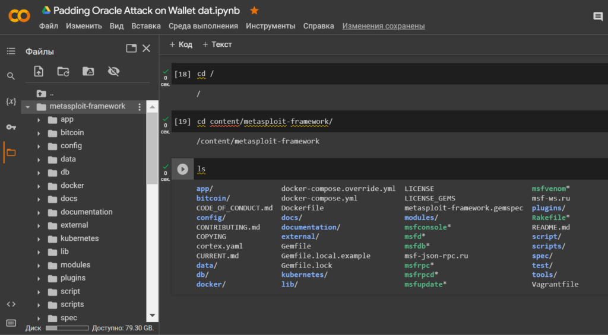Viewport: 608px width, 335px height.
Task: Run the 'ls' cell with play button
Action: 182,169
